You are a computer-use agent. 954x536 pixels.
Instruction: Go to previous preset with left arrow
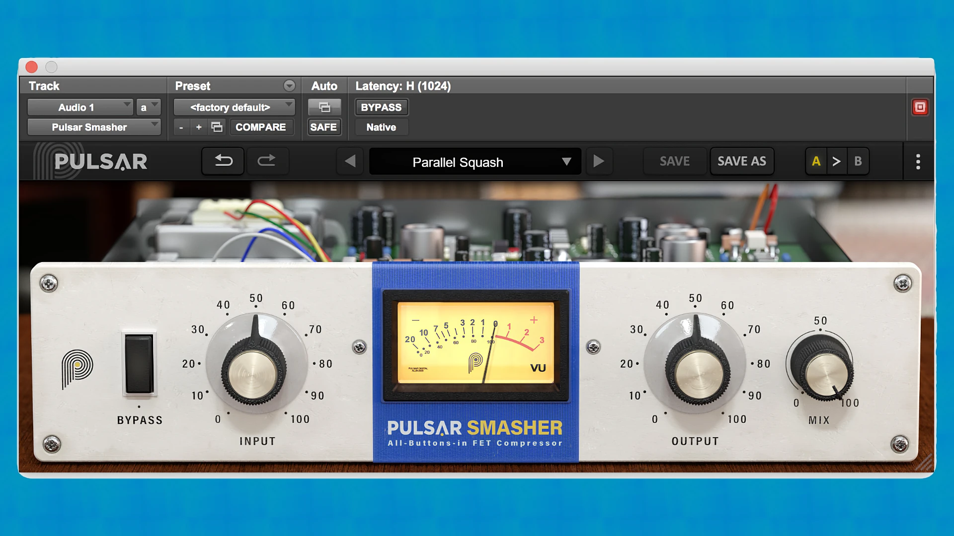click(350, 161)
